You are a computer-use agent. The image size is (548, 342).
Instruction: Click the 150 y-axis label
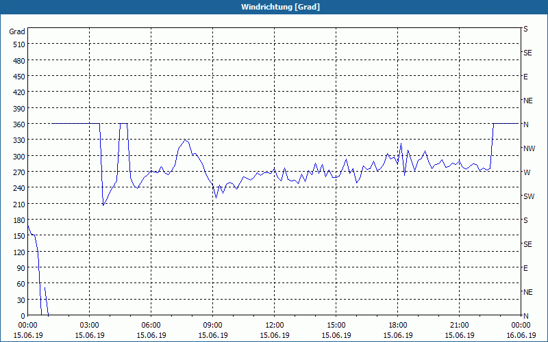click(x=19, y=236)
